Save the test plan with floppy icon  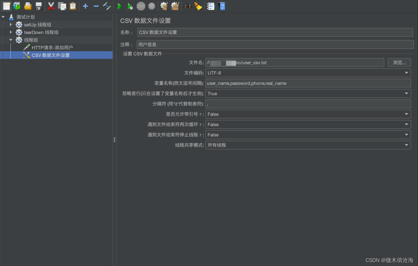coord(39,6)
